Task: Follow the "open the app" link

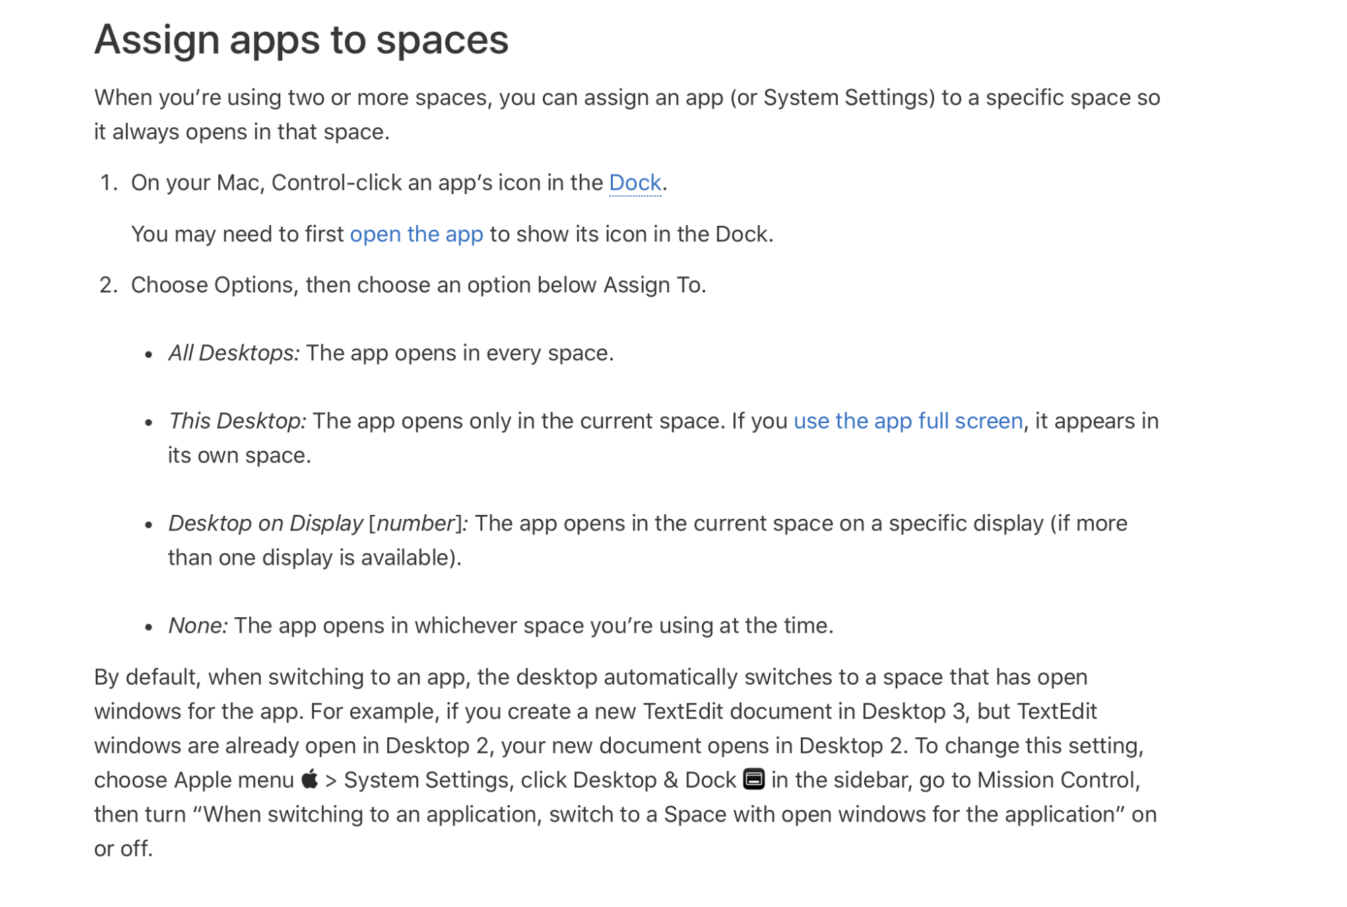Action: 416,234
